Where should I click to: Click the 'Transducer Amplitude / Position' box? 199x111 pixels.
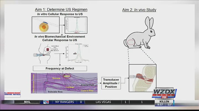(x=111, y=83)
